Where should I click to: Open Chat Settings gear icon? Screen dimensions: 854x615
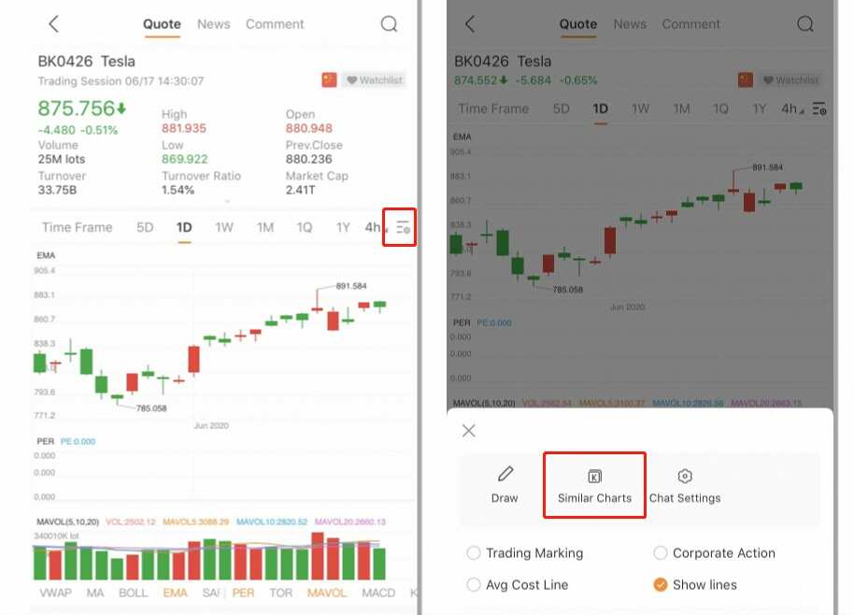click(x=685, y=477)
